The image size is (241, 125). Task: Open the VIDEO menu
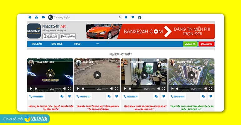(x=77, y=44)
